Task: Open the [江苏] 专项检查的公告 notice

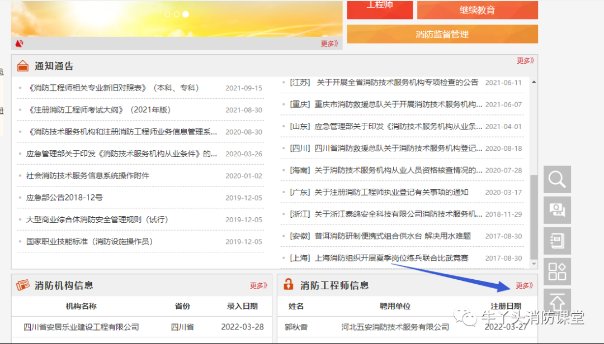Action: pos(384,82)
